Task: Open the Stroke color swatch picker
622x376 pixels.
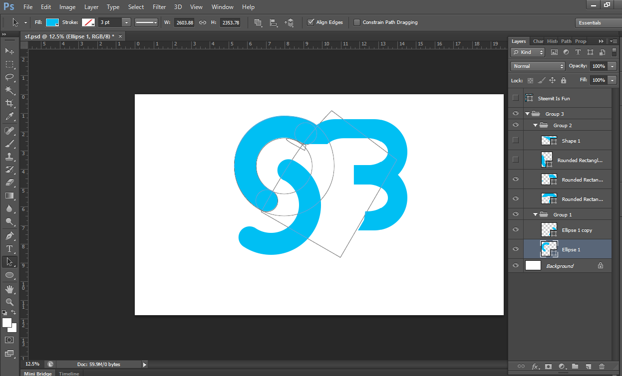Action: point(88,22)
